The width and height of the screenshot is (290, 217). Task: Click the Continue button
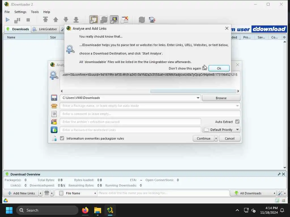click(203, 138)
